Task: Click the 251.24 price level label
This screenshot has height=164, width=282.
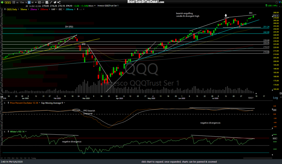Action: [266, 27]
